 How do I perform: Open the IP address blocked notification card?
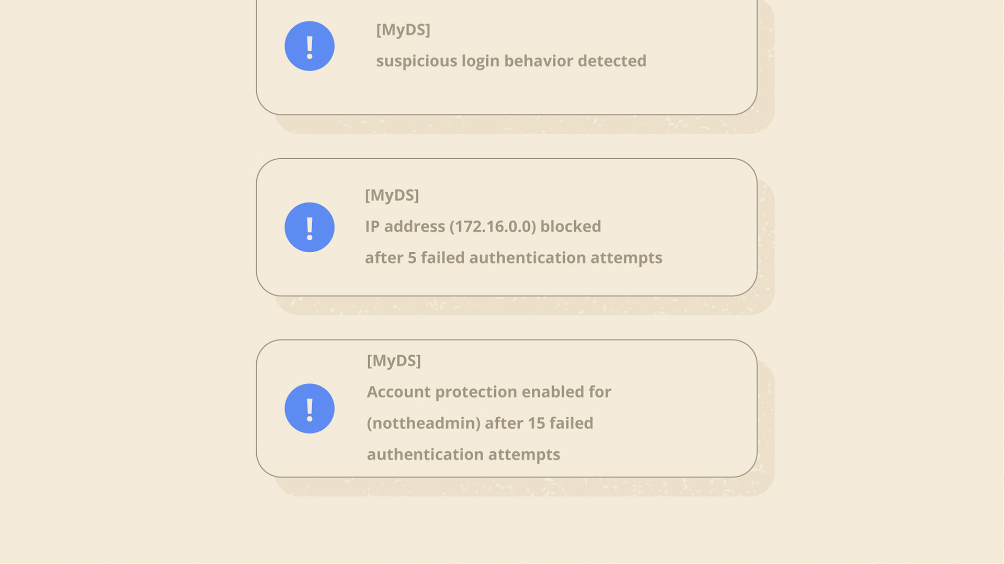(507, 227)
